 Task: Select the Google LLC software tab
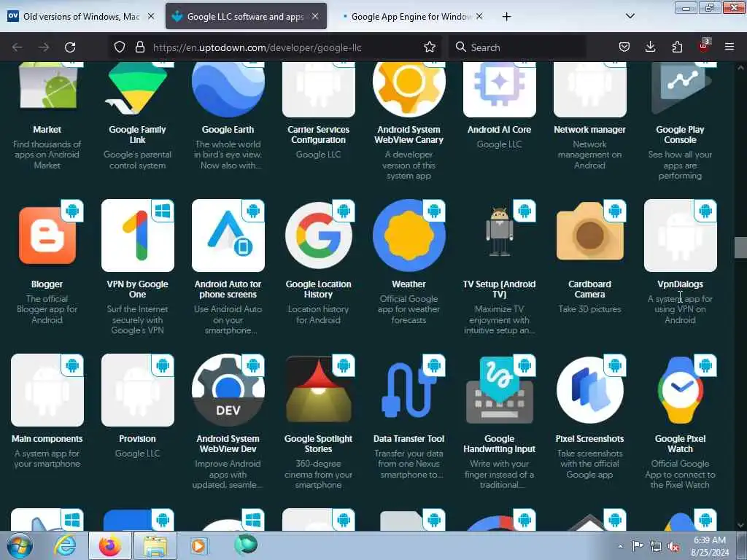(x=247, y=17)
